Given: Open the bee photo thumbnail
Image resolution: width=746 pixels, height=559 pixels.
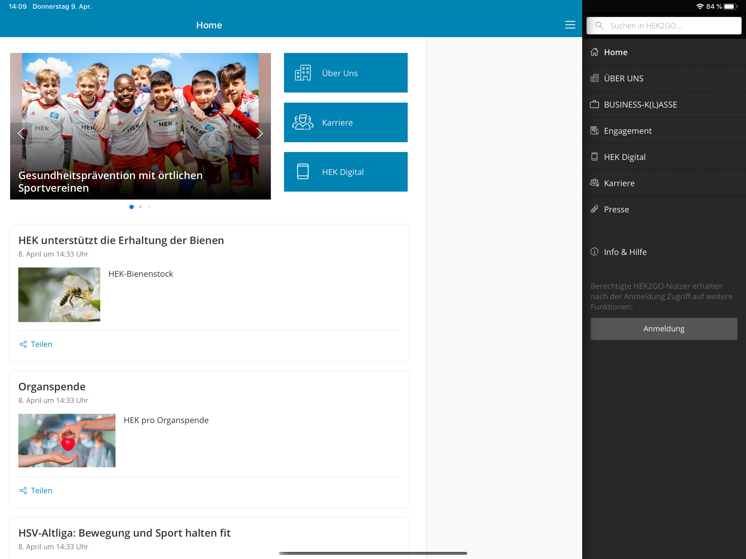Looking at the screenshot, I should pyautogui.click(x=59, y=295).
